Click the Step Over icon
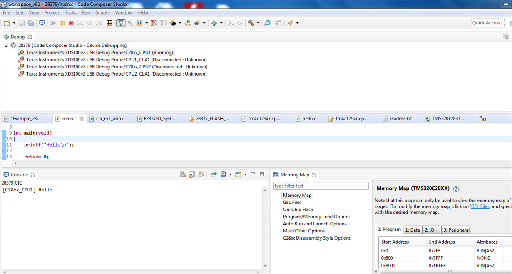Image resolution: width=512 pixels, height=274 pixels. tap(89, 23)
